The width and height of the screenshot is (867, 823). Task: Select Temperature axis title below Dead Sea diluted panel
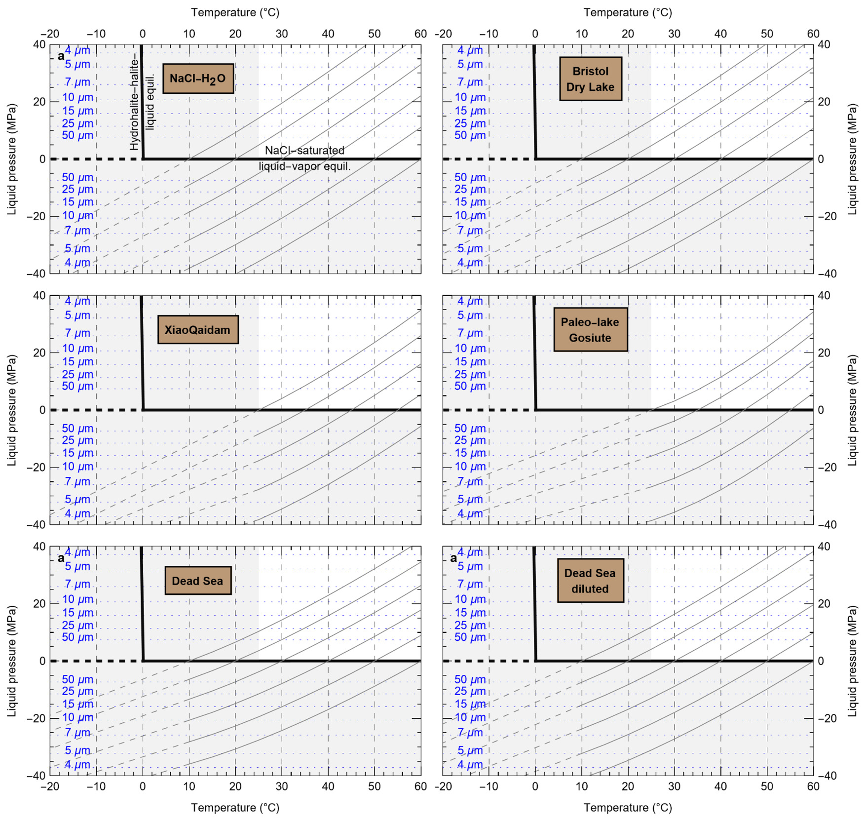628,808
